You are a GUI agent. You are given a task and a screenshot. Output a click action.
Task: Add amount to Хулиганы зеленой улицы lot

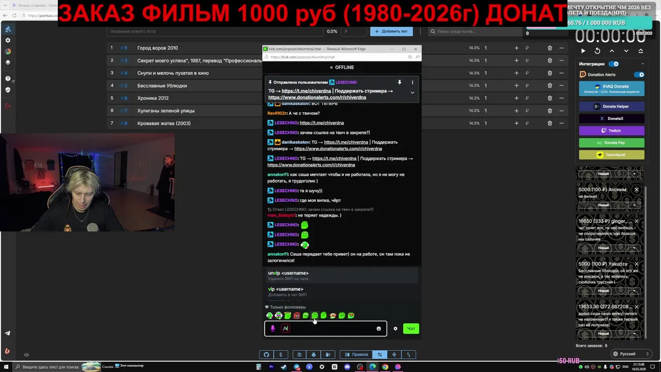click(516, 111)
